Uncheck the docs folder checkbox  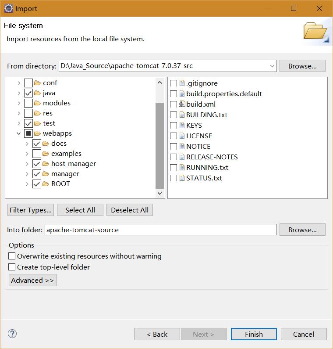[37, 144]
